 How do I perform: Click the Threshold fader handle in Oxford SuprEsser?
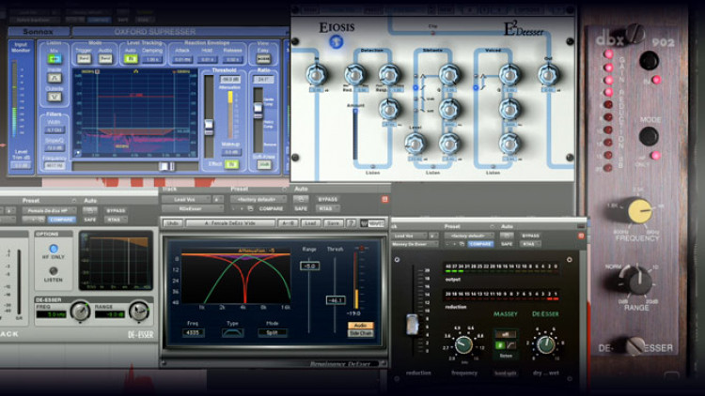click(x=209, y=127)
